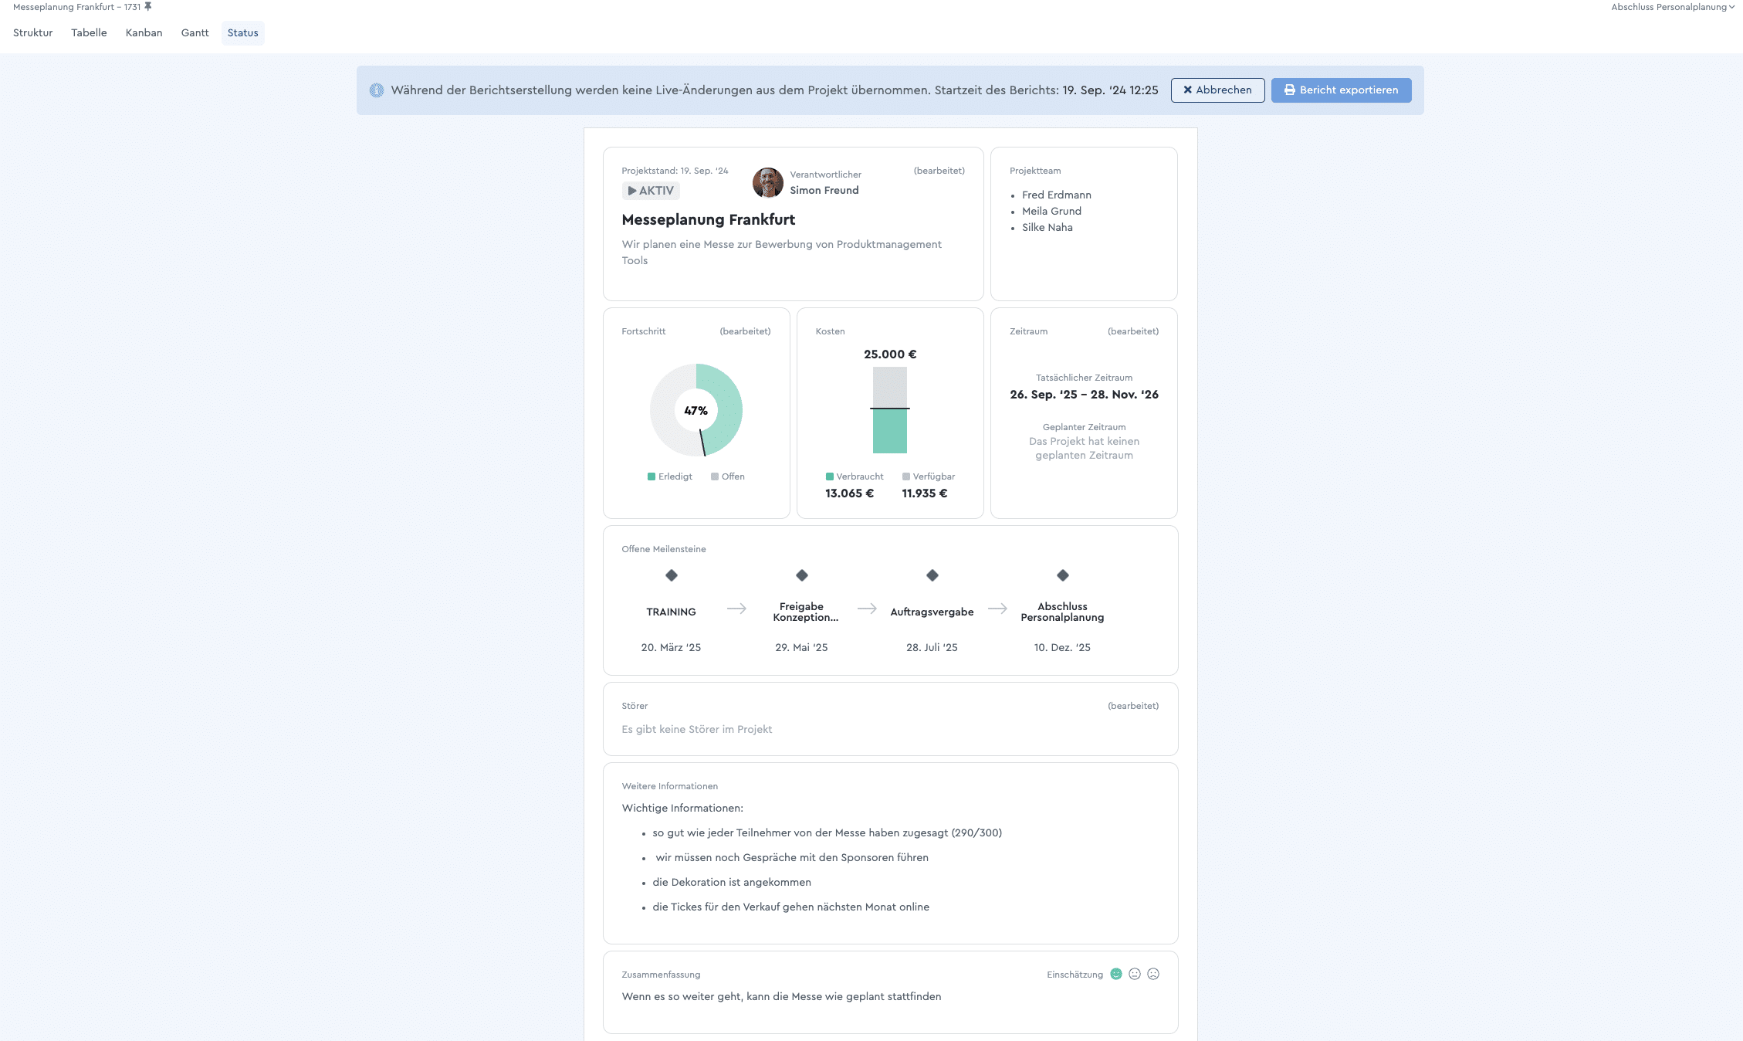
Task: Click the Freigabe Konzeption milestone diamond
Action: [x=802, y=575]
